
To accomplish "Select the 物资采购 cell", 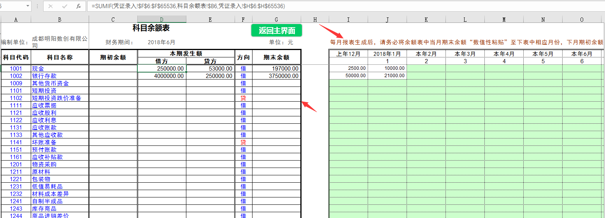I will coord(60,164).
